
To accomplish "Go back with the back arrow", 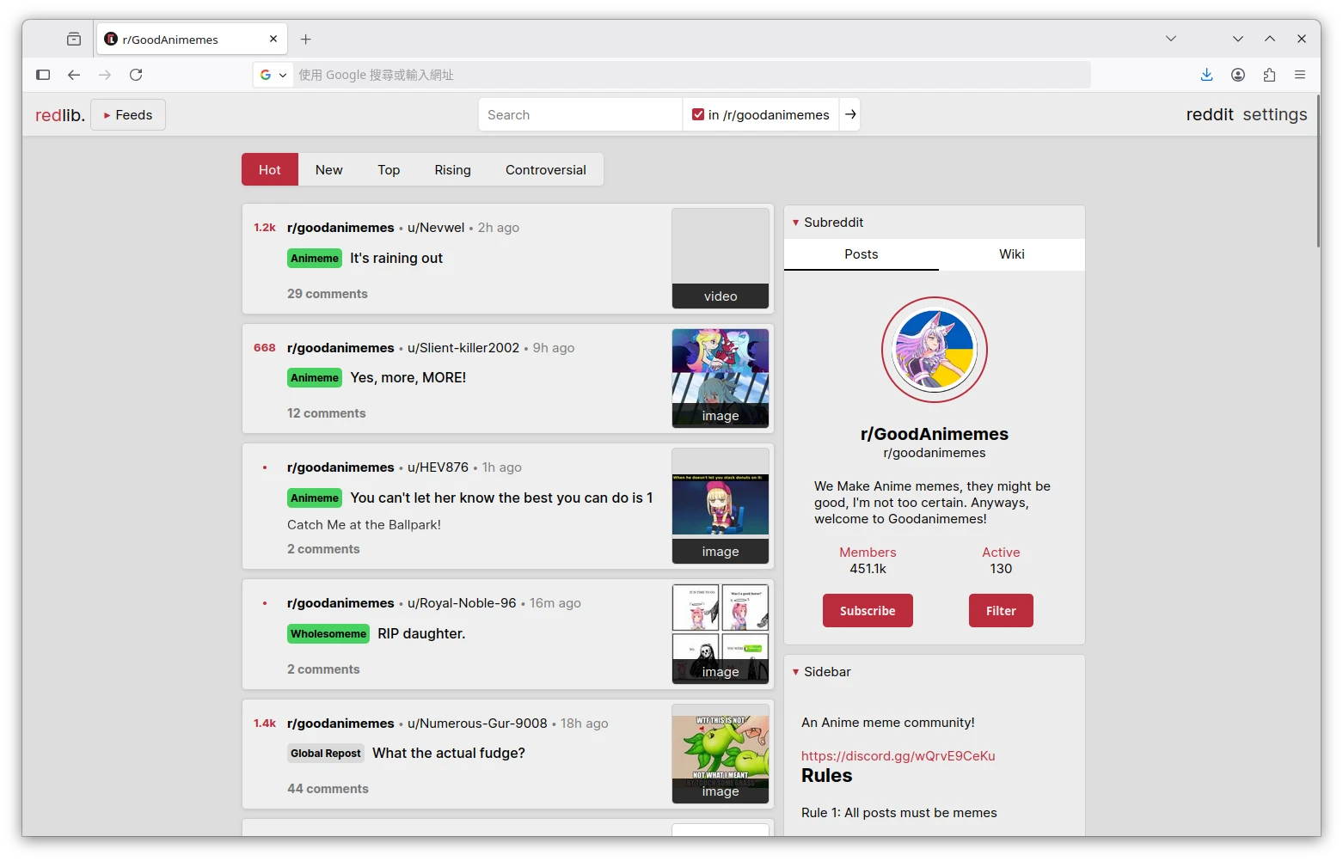I will coord(74,75).
